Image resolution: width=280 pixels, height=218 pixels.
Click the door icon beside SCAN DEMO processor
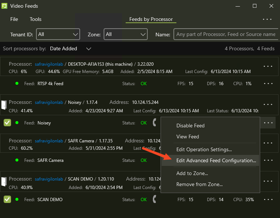[x=4, y=182]
